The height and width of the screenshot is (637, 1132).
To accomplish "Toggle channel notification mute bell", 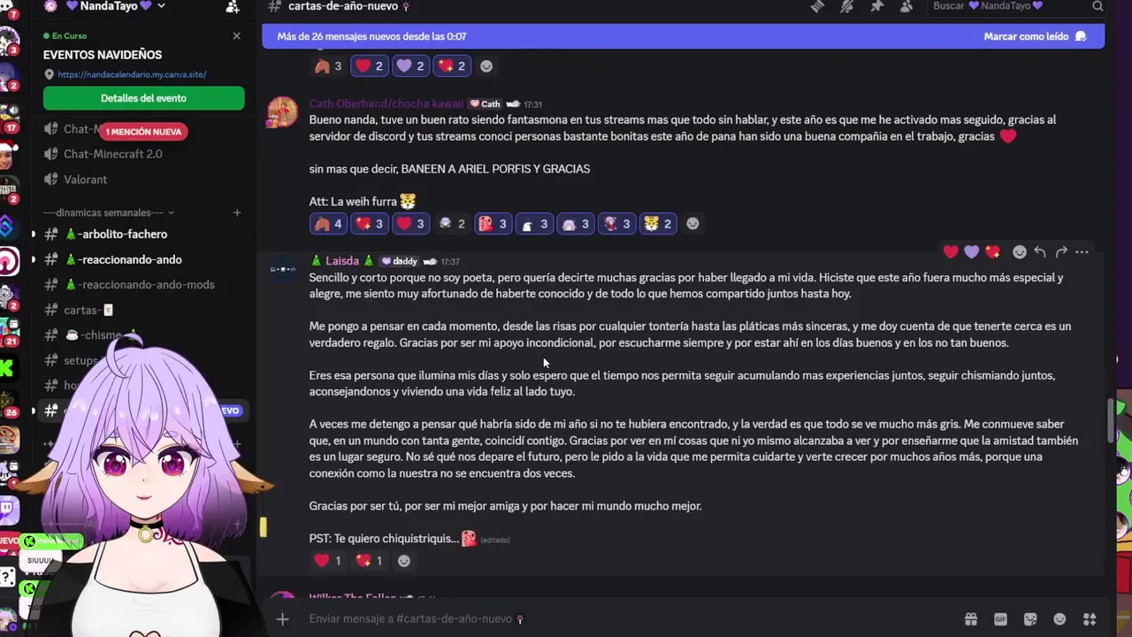I will [x=847, y=6].
